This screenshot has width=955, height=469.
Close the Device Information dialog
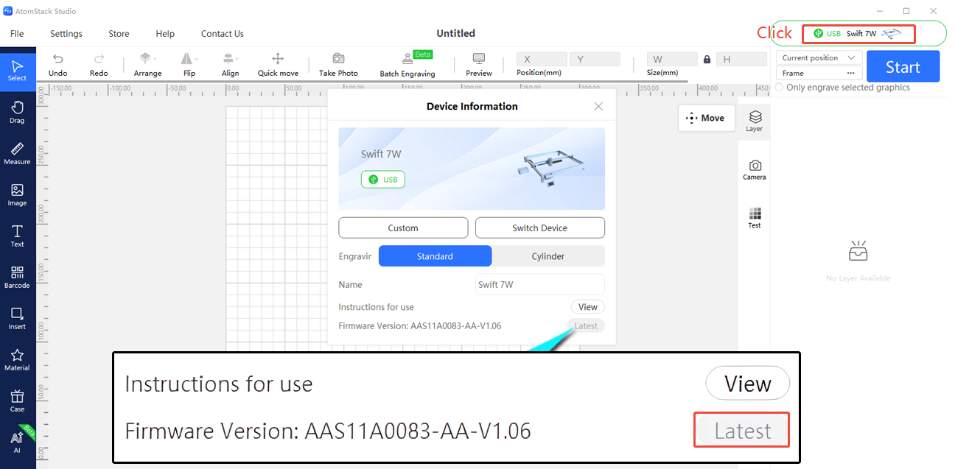pos(598,106)
